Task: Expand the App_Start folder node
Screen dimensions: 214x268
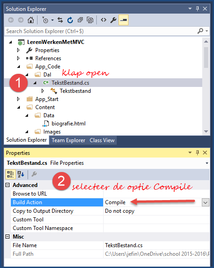Action: [18, 99]
